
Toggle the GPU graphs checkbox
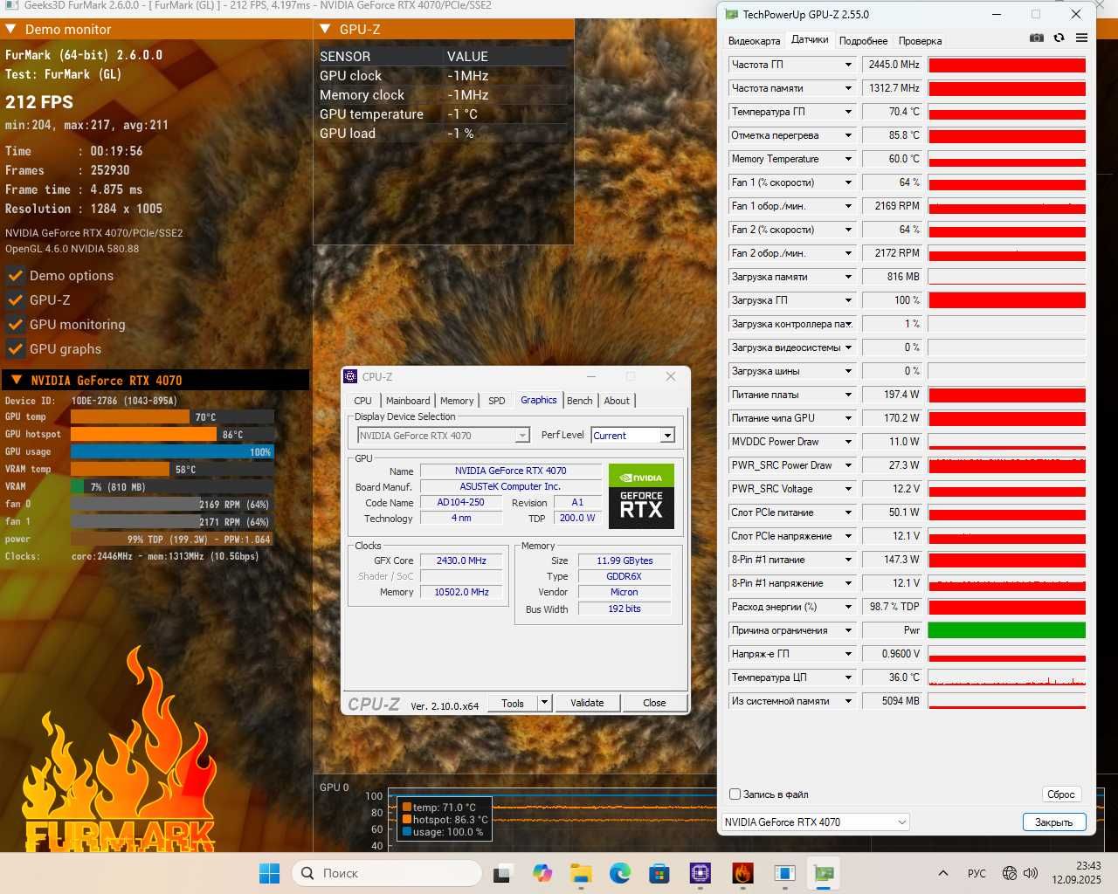click(x=15, y=349)
